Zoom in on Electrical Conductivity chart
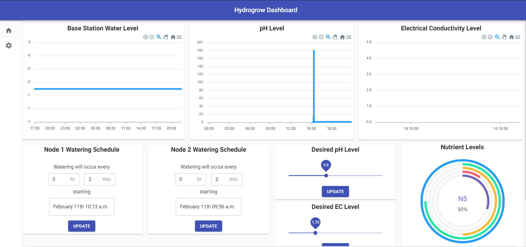Viewport: 526px width, 247px height. coord(484,37)
